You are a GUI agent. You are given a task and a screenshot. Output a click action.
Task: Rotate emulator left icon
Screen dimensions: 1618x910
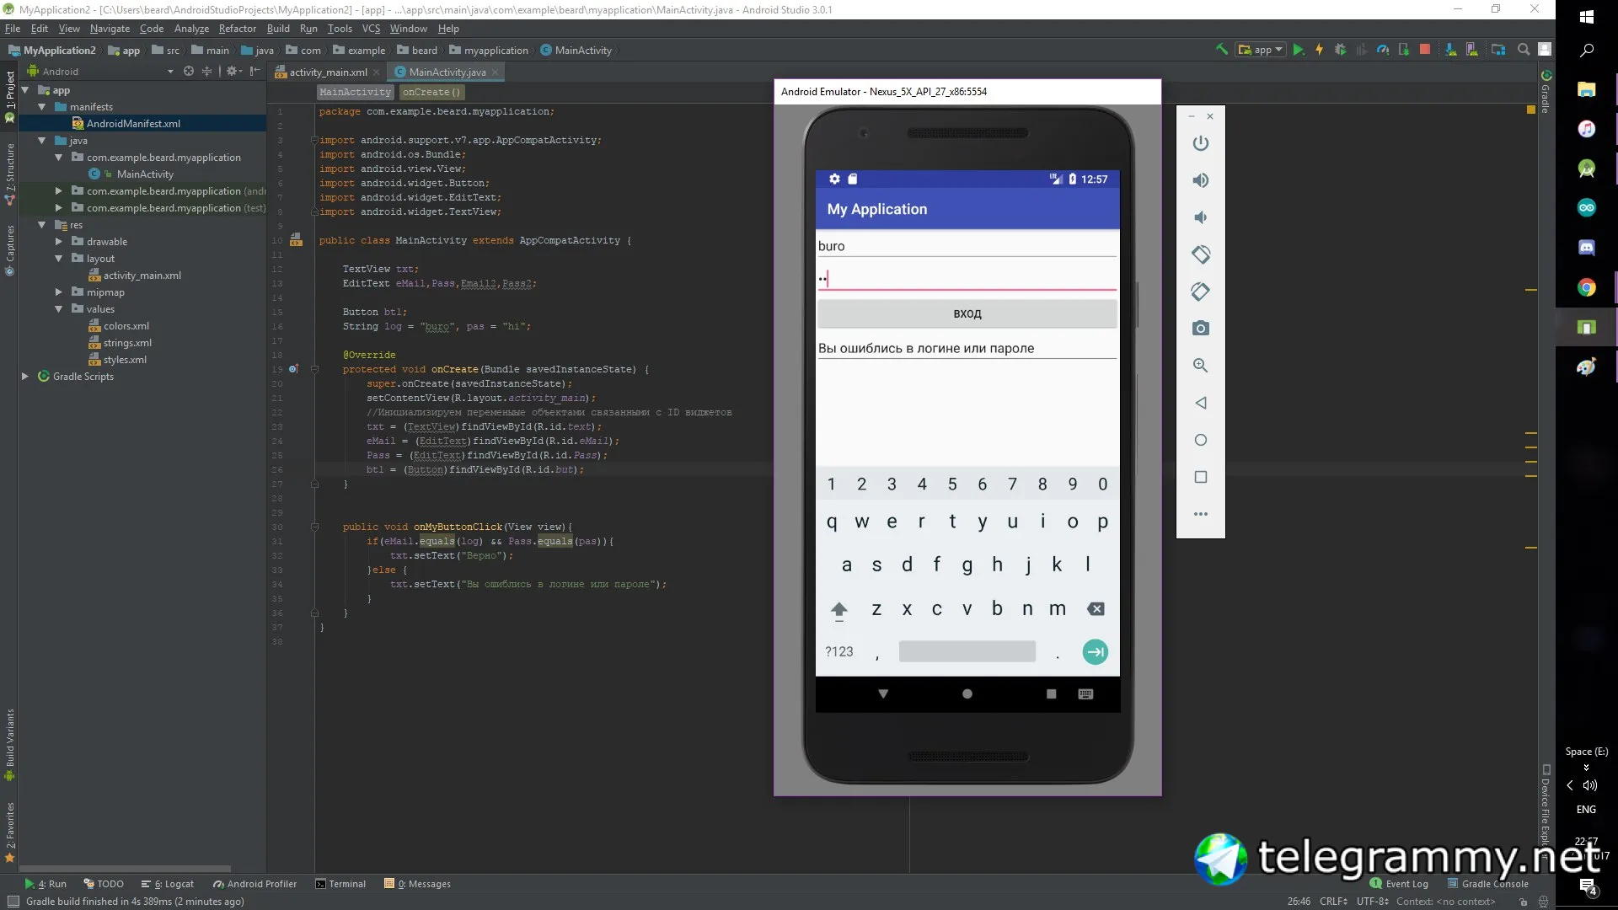click(x=1201, y=254)
